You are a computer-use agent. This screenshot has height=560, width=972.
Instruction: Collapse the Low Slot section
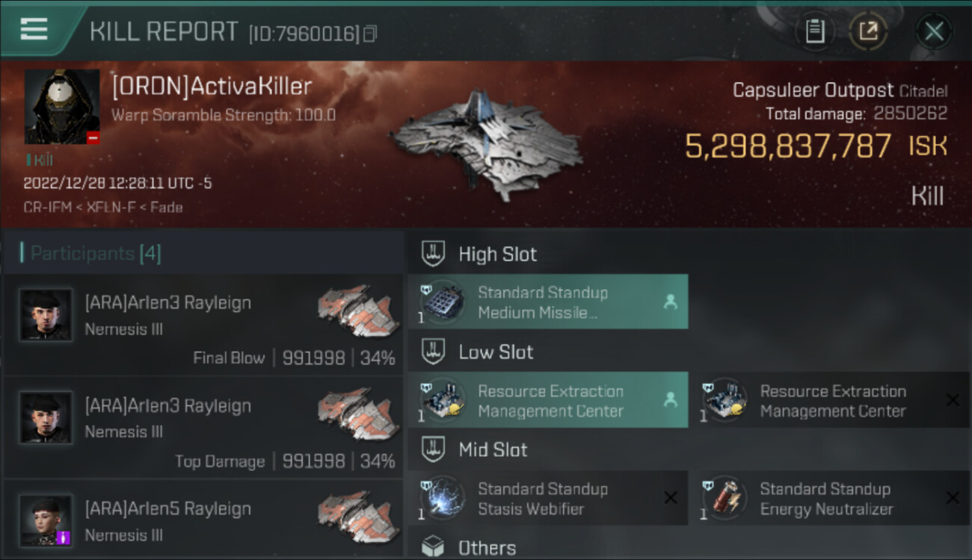[x=479, y=352]
